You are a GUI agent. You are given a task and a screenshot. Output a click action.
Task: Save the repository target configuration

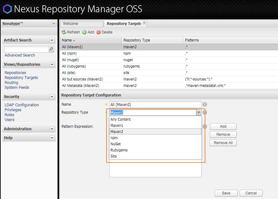pyautogui.click(x=226, y=193)
